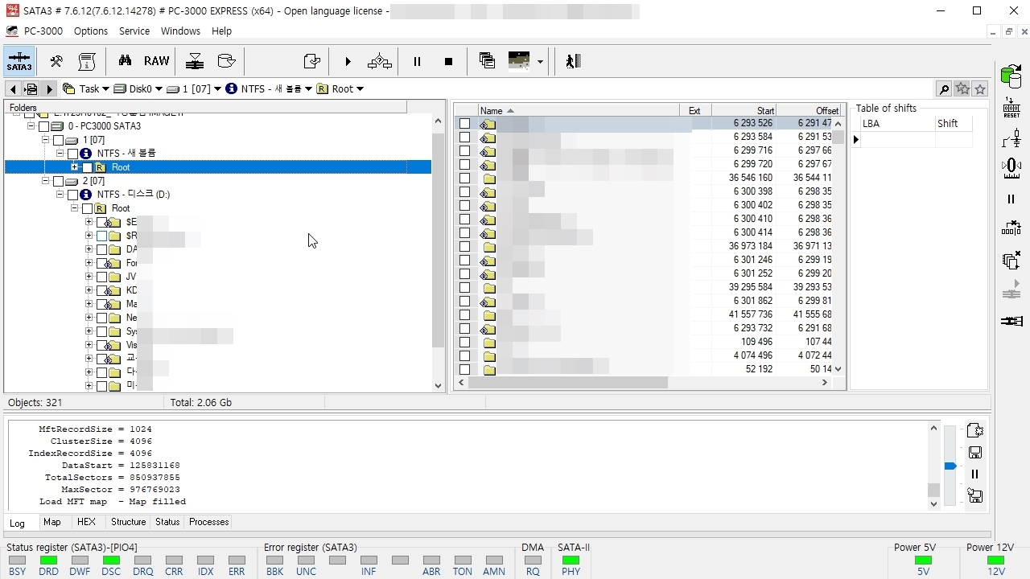Screen dimensions: 1030x579
Task: Sort the file list by Name column header
Action: point(578,111)
